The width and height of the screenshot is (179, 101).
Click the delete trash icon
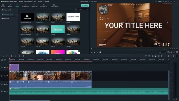pyautogui.click(x=11, y=56)
